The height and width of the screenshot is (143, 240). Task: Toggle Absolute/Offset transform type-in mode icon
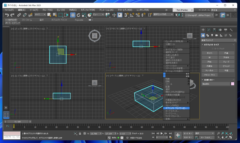[85, 133]
